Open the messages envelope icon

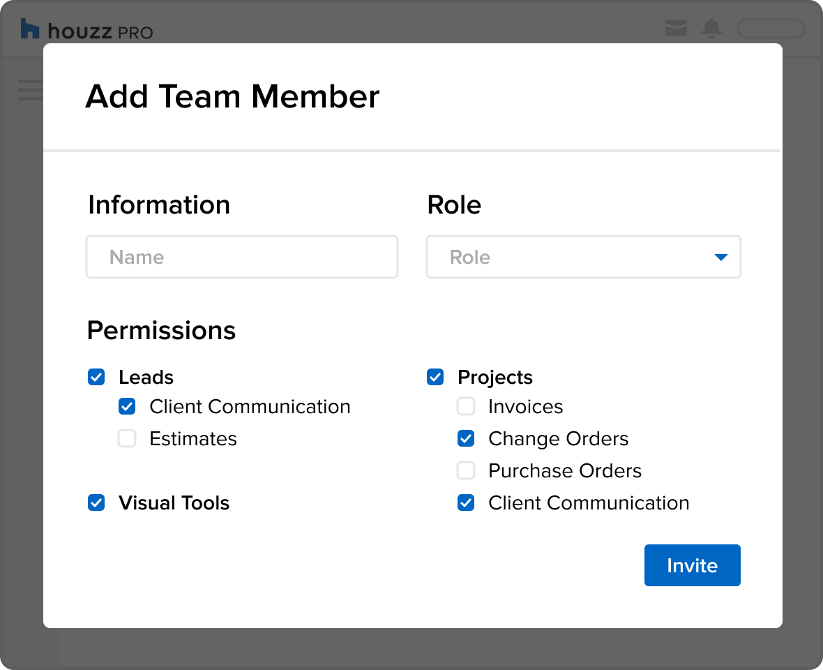click(676, 28)
